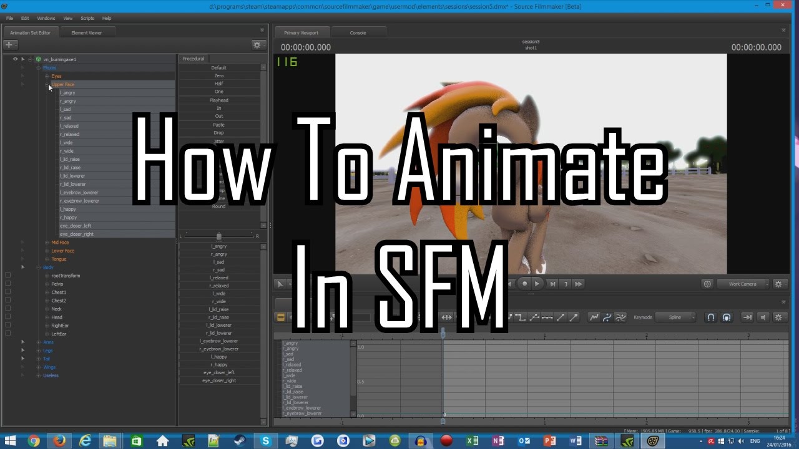Open the Windows menu
Viewport: 799px width, 449px height.
(46, 18)
